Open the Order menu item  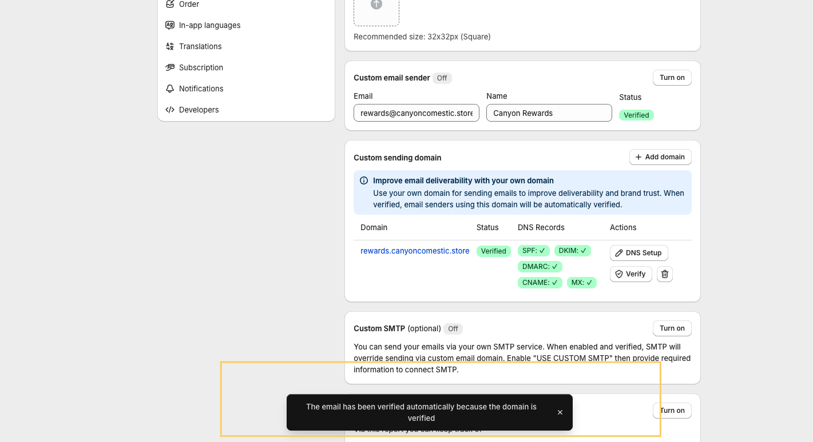click(x=189, y=5)
